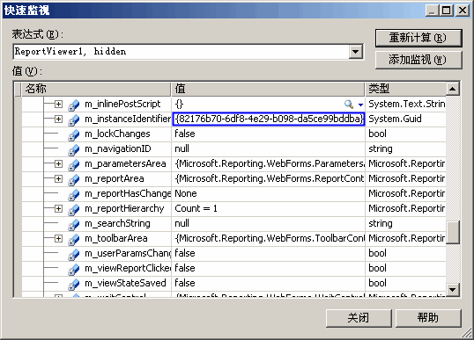
Task: Click the null value of m_navigationID
Action: click(x=182, y=148)
